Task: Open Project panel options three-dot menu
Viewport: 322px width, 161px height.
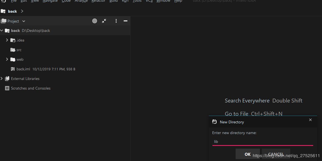Action: (116, 21)
